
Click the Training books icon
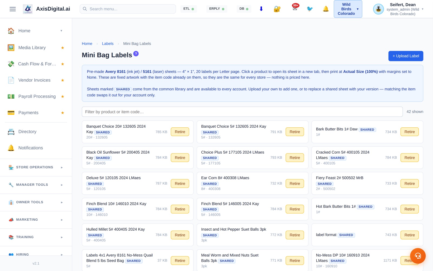11,237
